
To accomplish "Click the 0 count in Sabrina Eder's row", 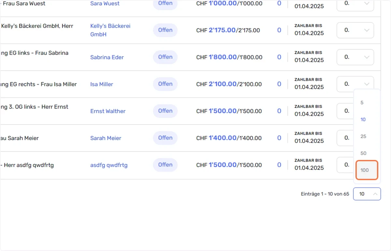I will [x=279, y=57].
